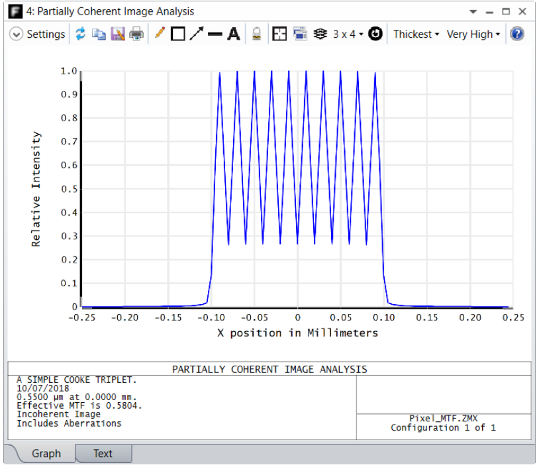The width and height of the screenshot is (537, 469).
Task: Copy the graph with the copy icon
Action: [99, 34]
